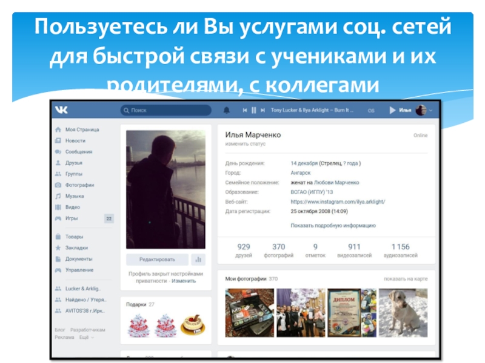Click Мои фотографии section title

tap(246, 279)
